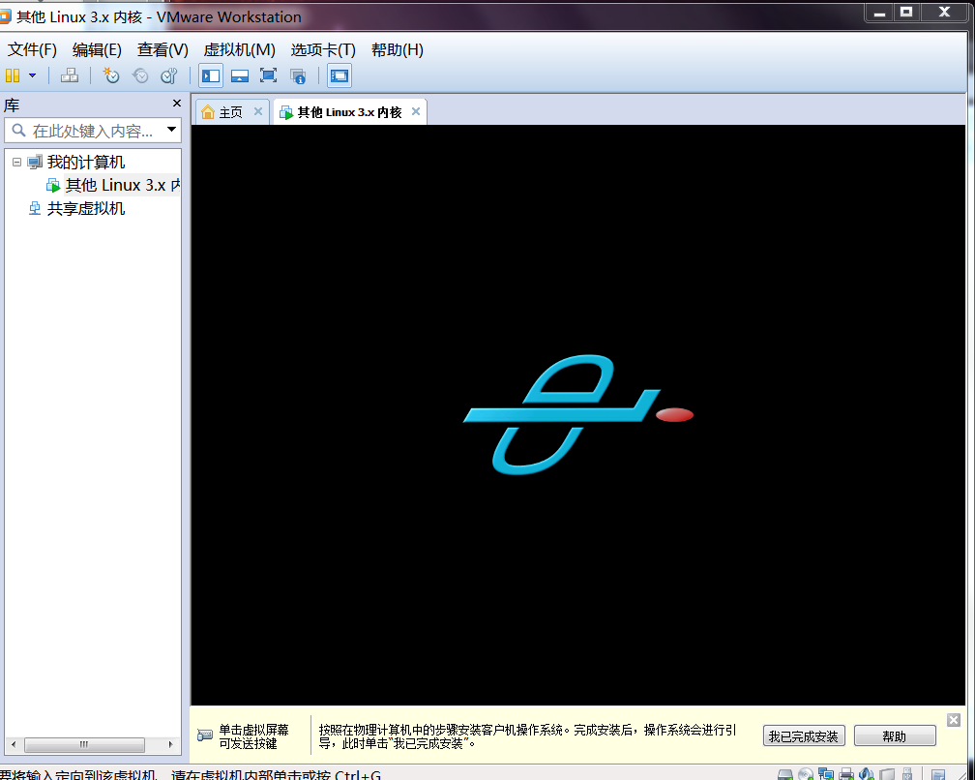Collapse the 我的计算机 tree node
The height and width of the screenshot is (780, 975).
pyautogui.click(x=16, y=163)
